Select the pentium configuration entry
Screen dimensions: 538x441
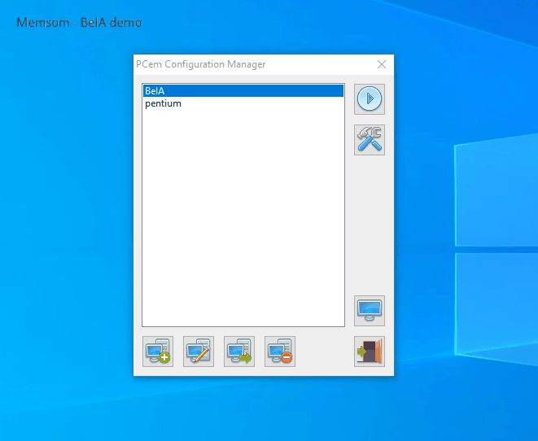click(243, 103)
